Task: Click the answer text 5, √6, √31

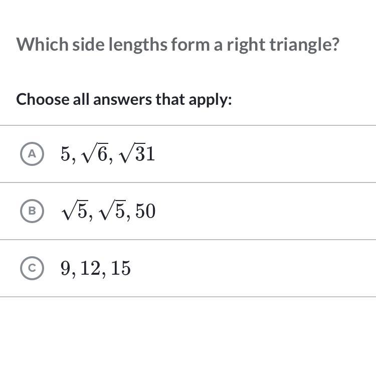Action: pos(107,154)
